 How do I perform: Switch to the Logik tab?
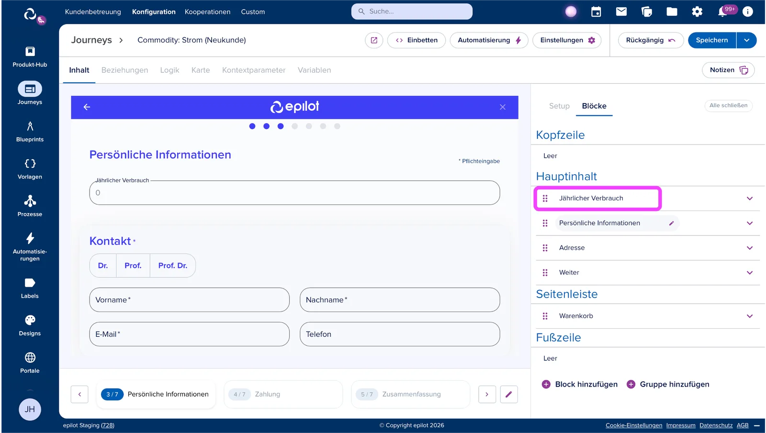pos(169,70)
